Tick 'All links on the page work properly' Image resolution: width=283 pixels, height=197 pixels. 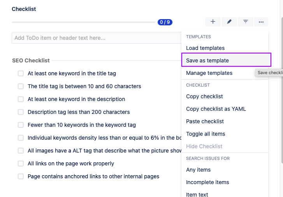[x=21, y=163]
